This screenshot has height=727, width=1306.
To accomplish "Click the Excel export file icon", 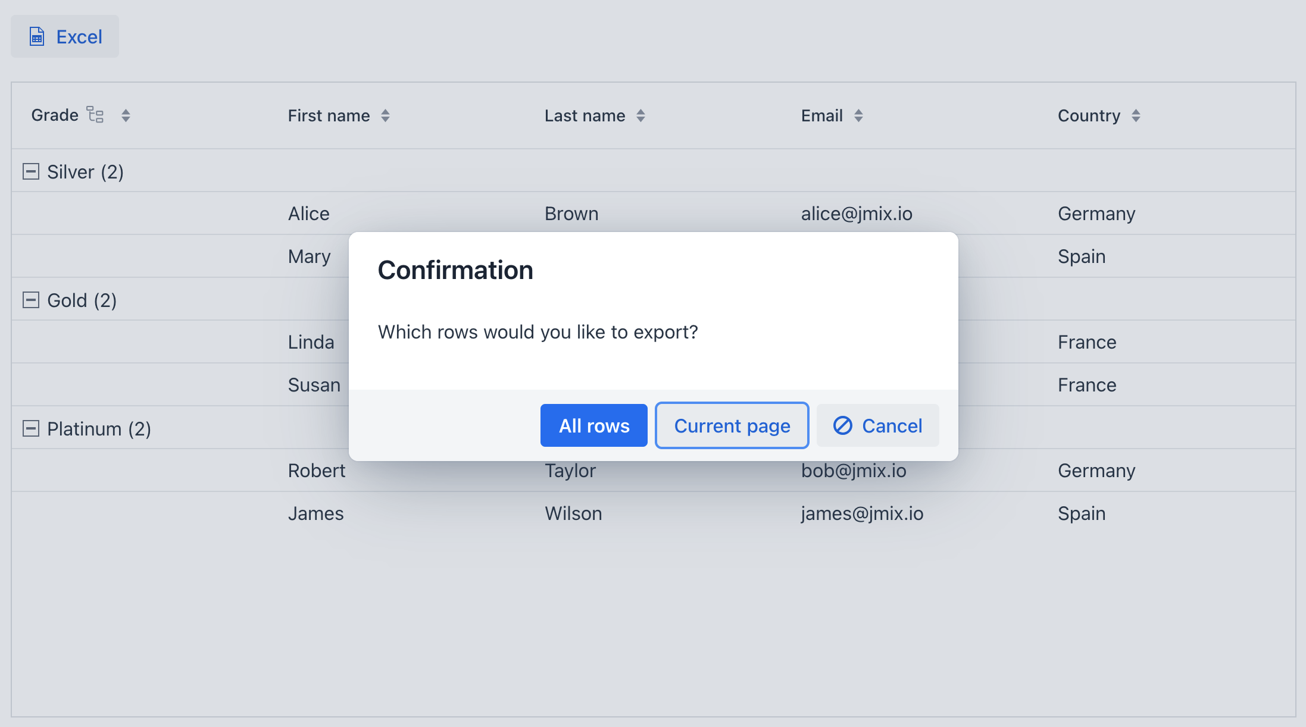I will click(37, 36).
